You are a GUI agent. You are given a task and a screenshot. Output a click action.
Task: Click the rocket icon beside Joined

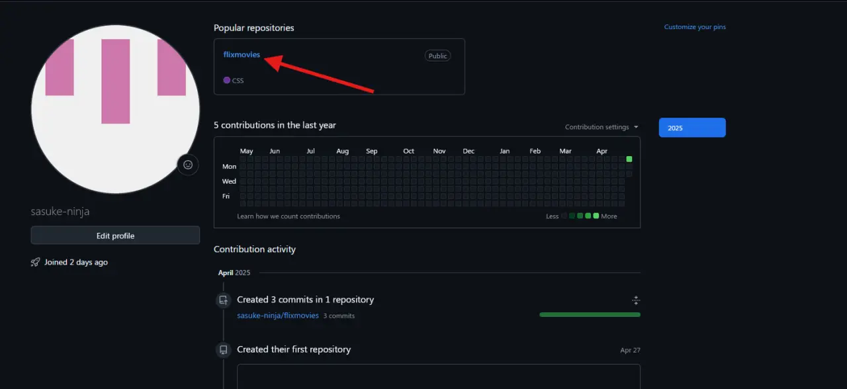point(36,263)
